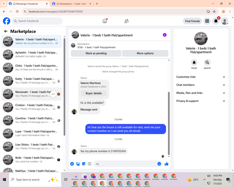The width and height of the screenshot is (234, 187).
Task: Open the Windows notification center
Action: click(x=228, y=180)
